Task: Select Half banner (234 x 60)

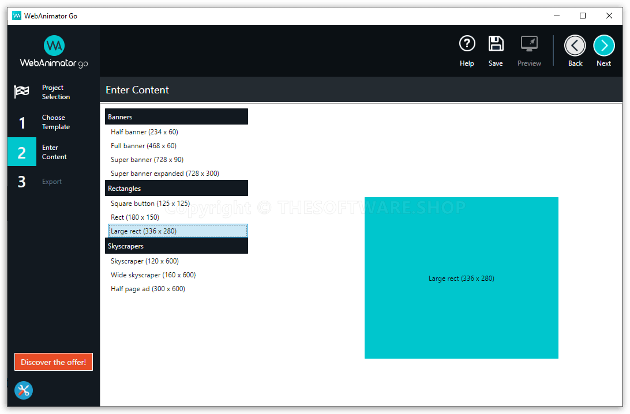Action: pos(144,132)
